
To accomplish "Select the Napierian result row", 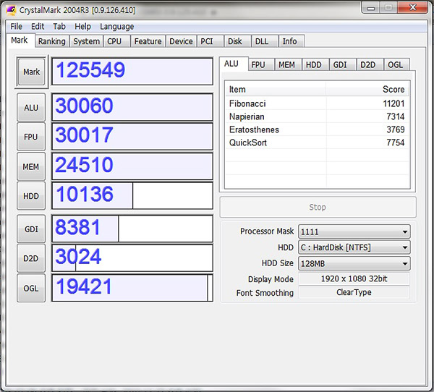I will (x=318, y=116).
